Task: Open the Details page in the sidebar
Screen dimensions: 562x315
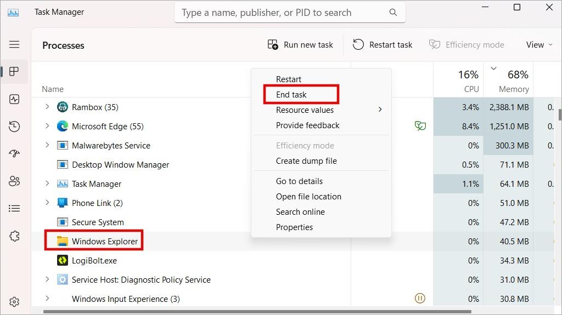Action: pyautogui.click(x=14, y=208)
